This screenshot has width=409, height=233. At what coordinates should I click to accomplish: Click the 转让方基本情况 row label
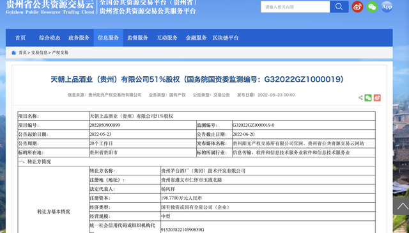tap(54, 212)
